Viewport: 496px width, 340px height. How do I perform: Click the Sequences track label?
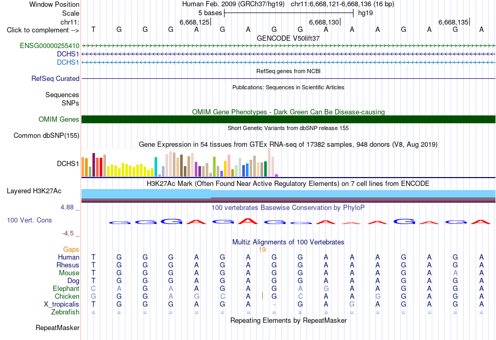(62, 95)
